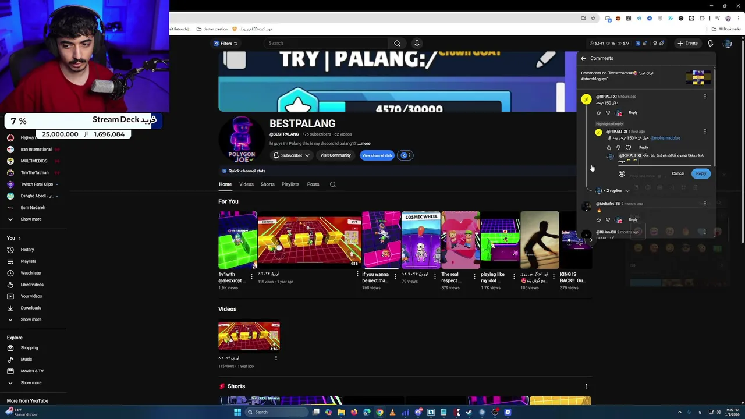This screenshot has width=745, height=419.
Task: Open Downloads in the sidebar
Action: (31, 308)
